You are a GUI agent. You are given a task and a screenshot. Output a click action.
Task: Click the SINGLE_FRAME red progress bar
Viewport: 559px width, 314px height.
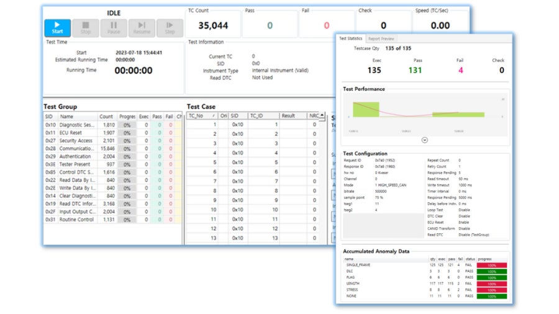(492, 265)
